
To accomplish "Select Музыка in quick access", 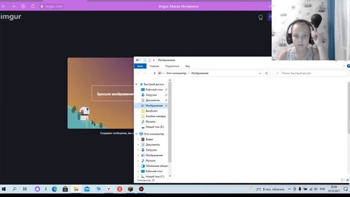I will [x=150, y=121].
